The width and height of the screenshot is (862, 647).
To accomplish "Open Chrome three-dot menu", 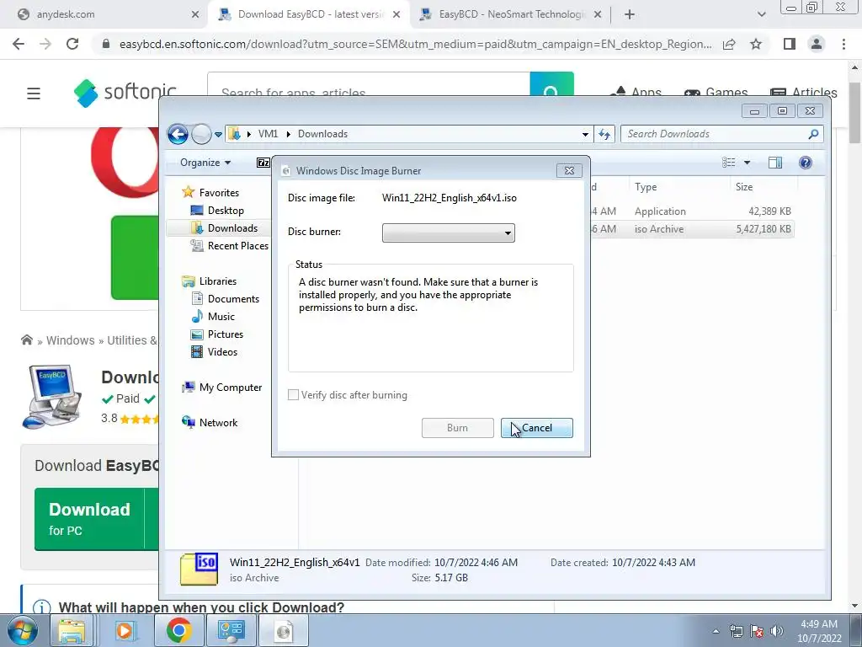I will point(843,44).
